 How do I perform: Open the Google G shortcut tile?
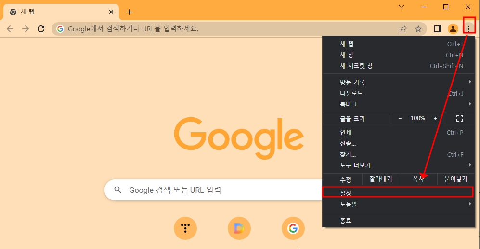pyautogui.click(x=293, y=228)
